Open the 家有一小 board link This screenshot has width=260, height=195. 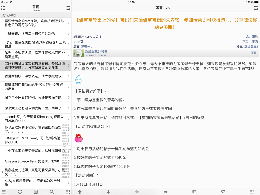(x=87, y=47)
